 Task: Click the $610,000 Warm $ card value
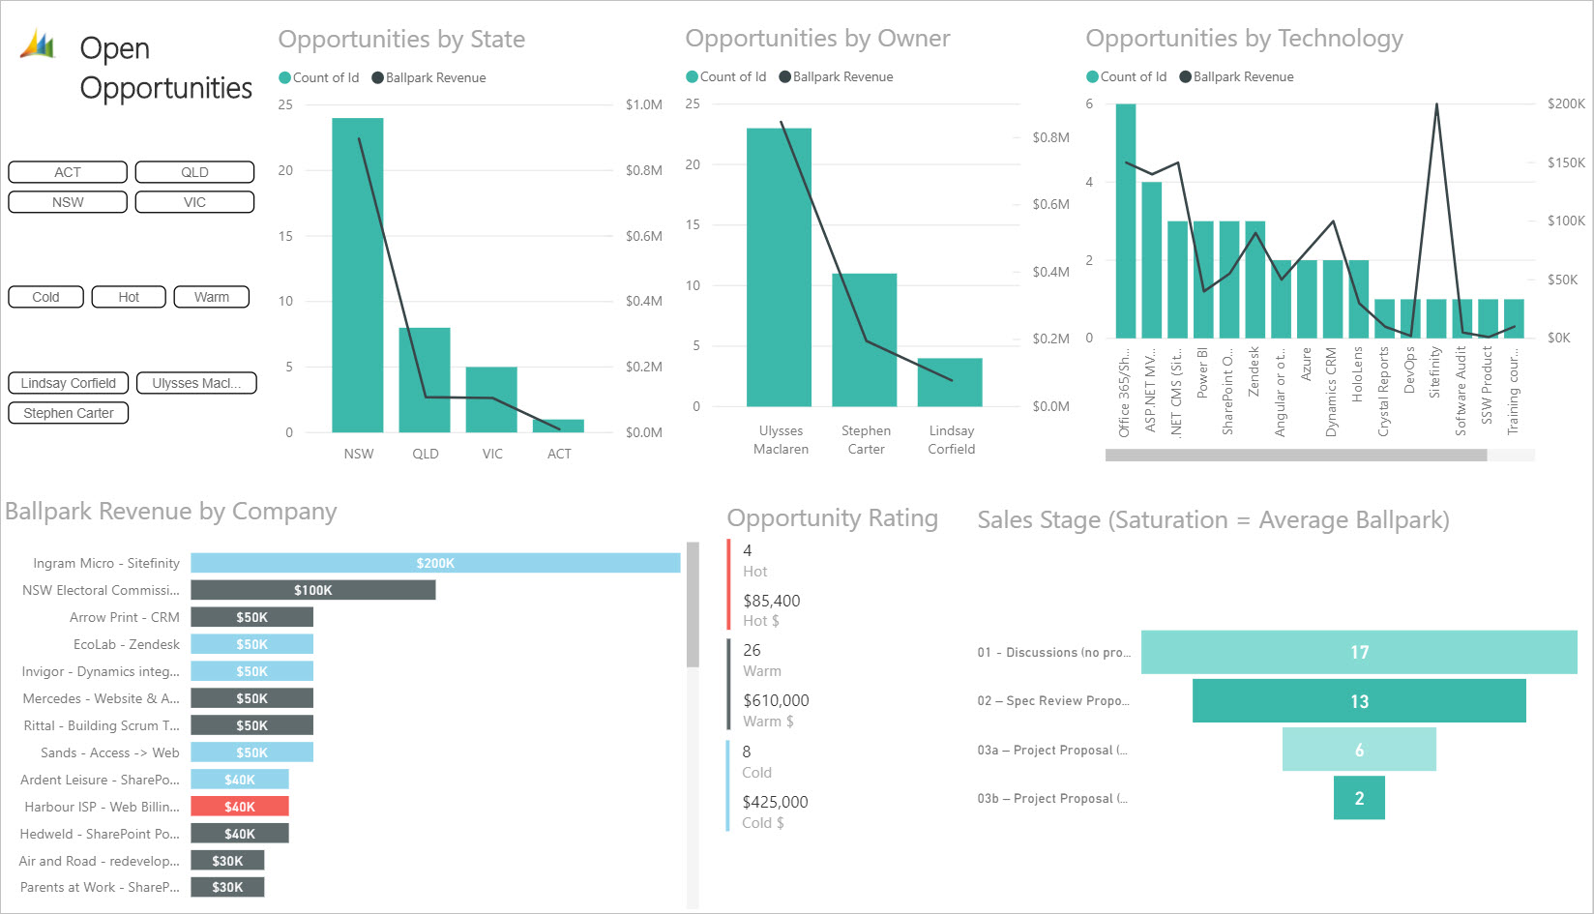[x=776, y=700]
